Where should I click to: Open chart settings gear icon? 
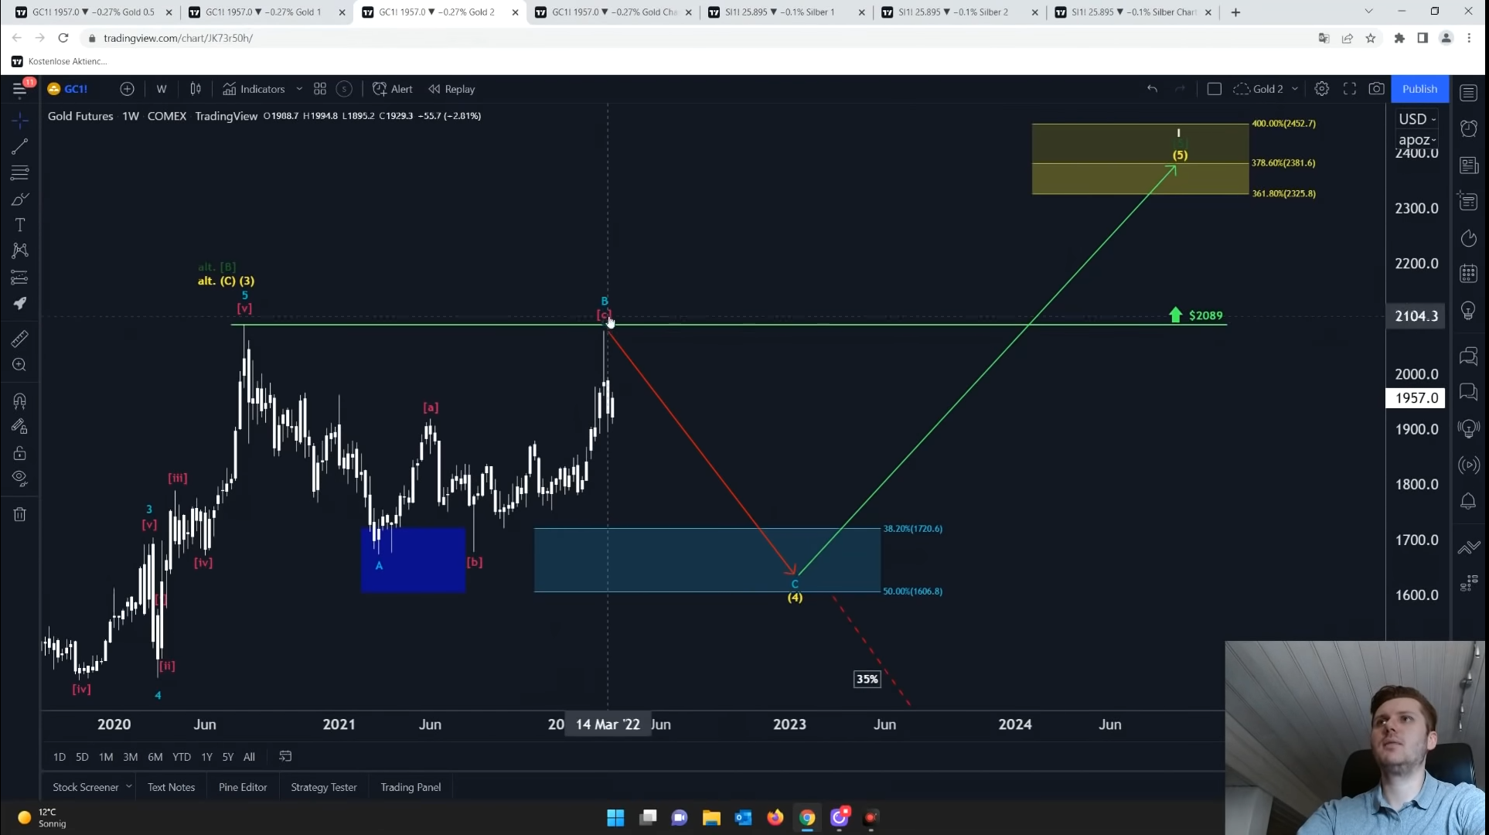click(x=1322, y=89)
